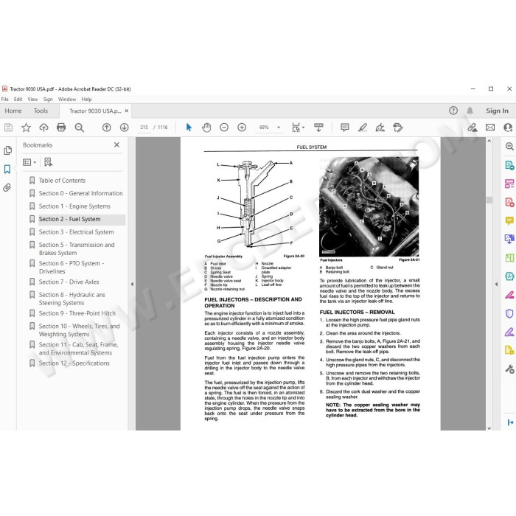The height and width of the screenshot is (516, 516).
Task: Switch to Tools tab
Action: (41, 111)
